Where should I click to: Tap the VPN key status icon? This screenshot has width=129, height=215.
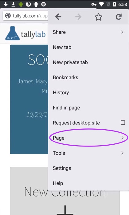[94, 4]
